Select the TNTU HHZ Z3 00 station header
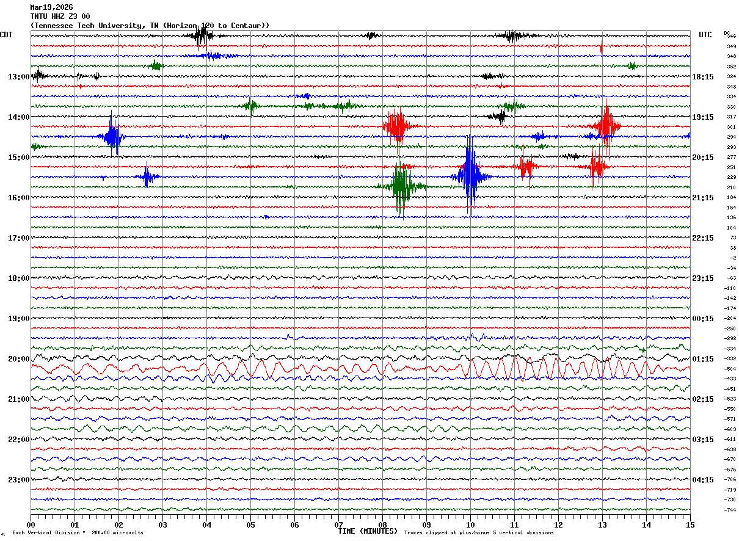Image resolution: width=739 pixels, height=541 pixels. [60, 16]
